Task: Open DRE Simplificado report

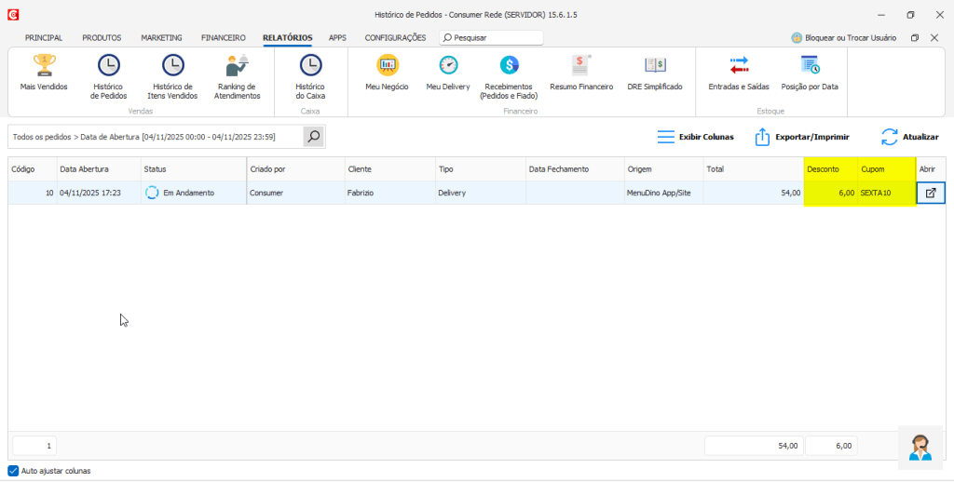Action: point(655,74)
